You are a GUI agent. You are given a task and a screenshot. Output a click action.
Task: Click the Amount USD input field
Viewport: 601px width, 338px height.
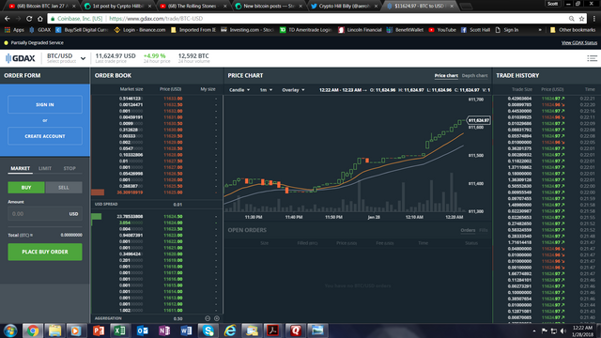tap(45, 214)
